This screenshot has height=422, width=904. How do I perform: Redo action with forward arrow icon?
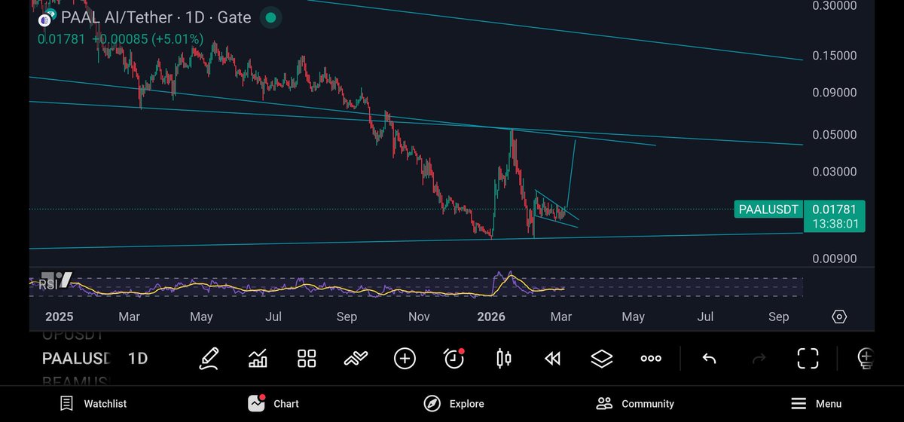coord(759,359)
